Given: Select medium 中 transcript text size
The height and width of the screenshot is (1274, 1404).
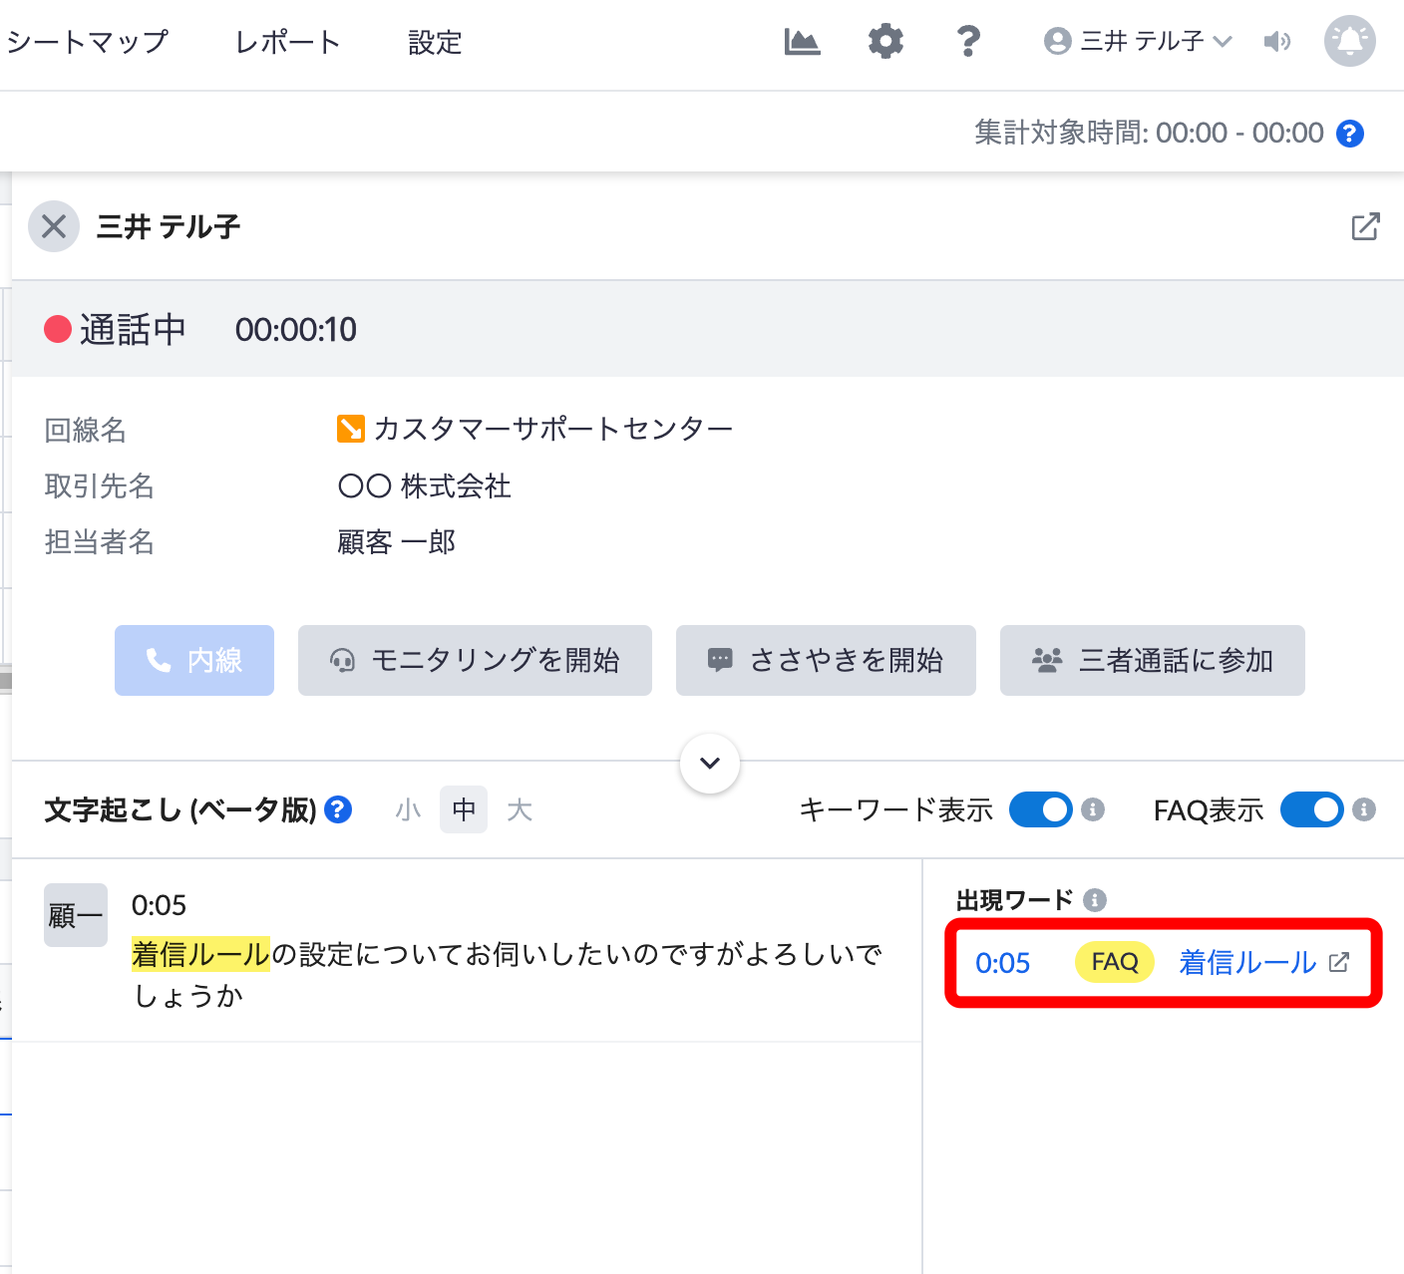Looking at the screenshot, I should (x=464, y=809).
